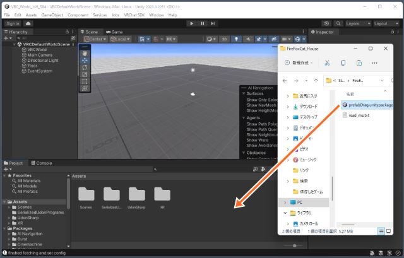Select EventSystem in Hierarchy
Viewport: 404px width, 258px height.
[40, 71]
